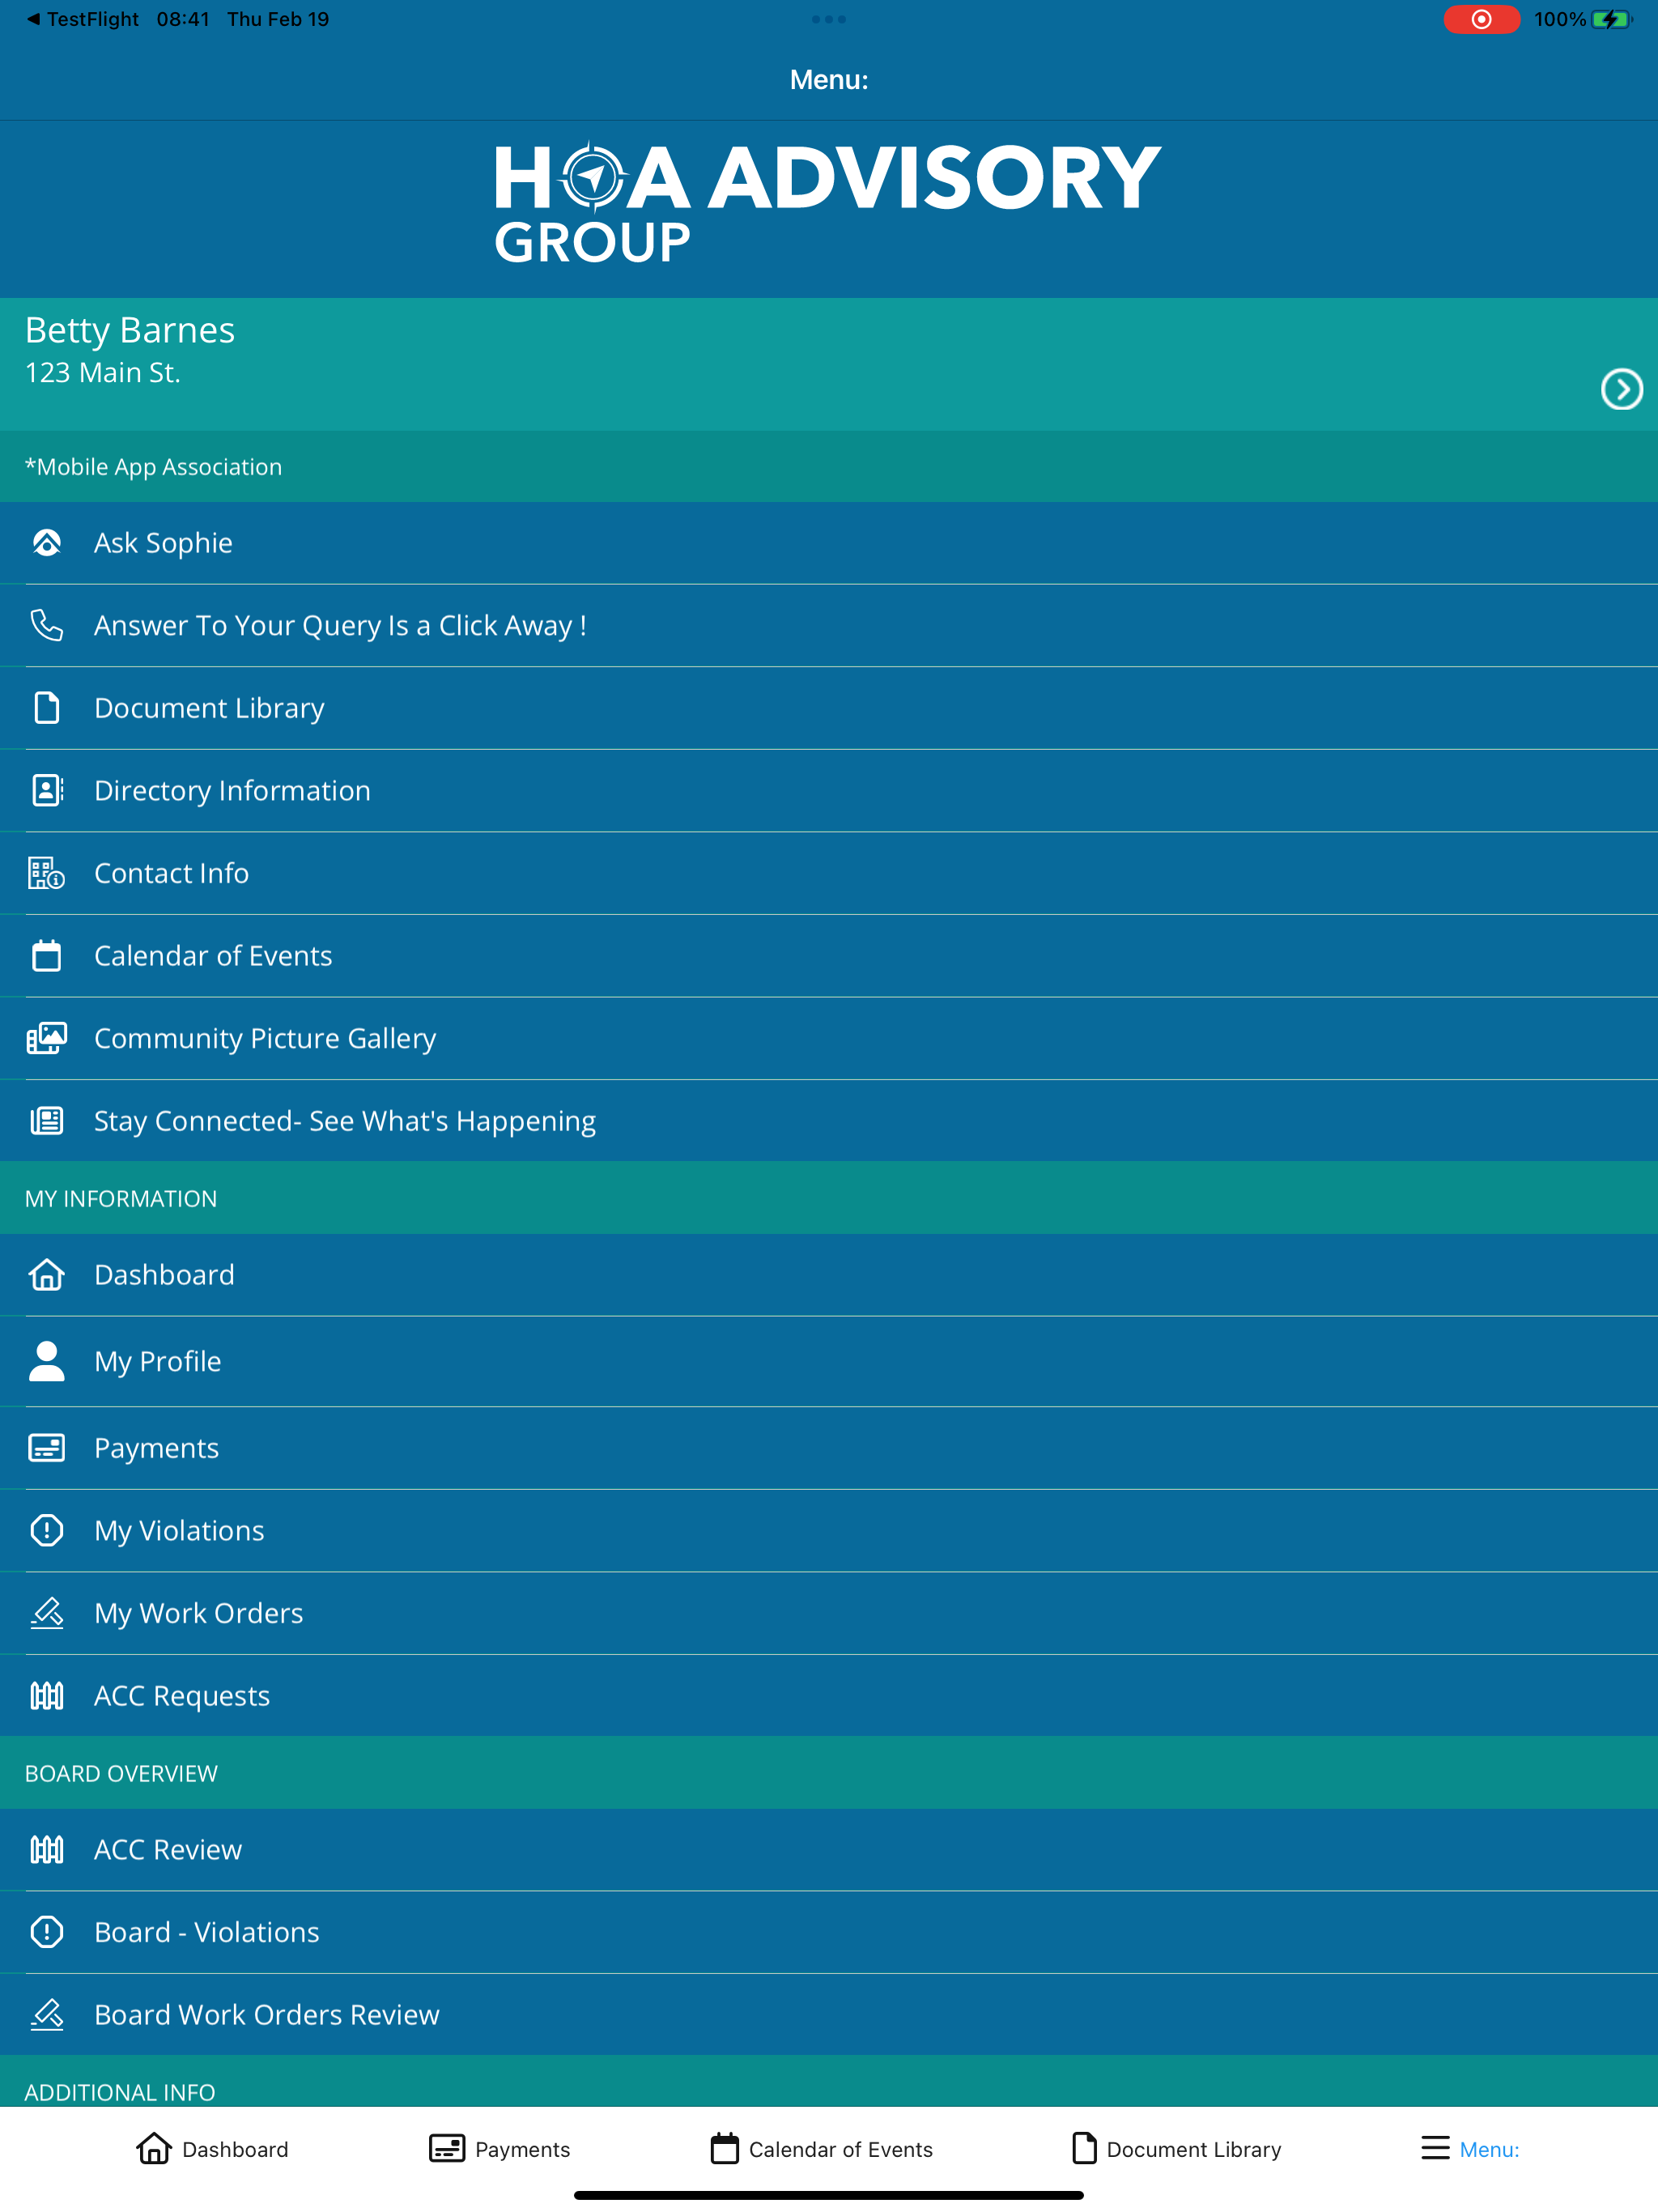
Task: Switch to the Payments tab in bottom bar
Action: (x=500, y=2149)
